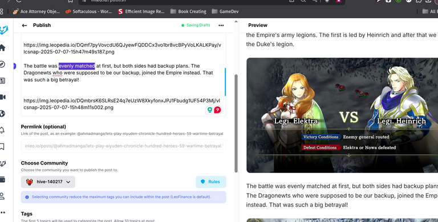Click the 'Tags' heading
The height and width of the screenshot is (222, 438).
(x=27, y=214)
